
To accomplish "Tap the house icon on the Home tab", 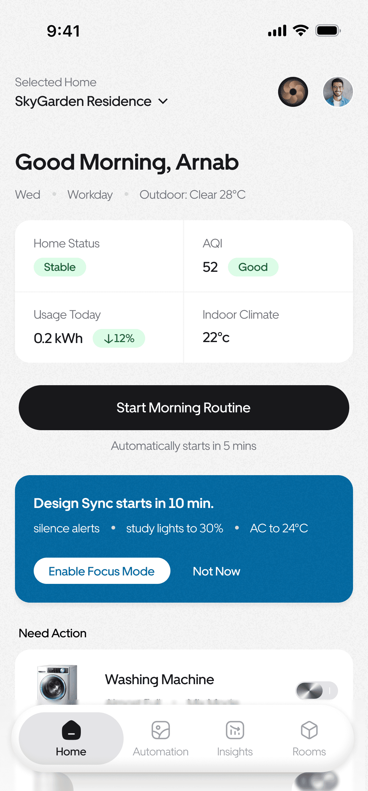I will coord(71,731).
